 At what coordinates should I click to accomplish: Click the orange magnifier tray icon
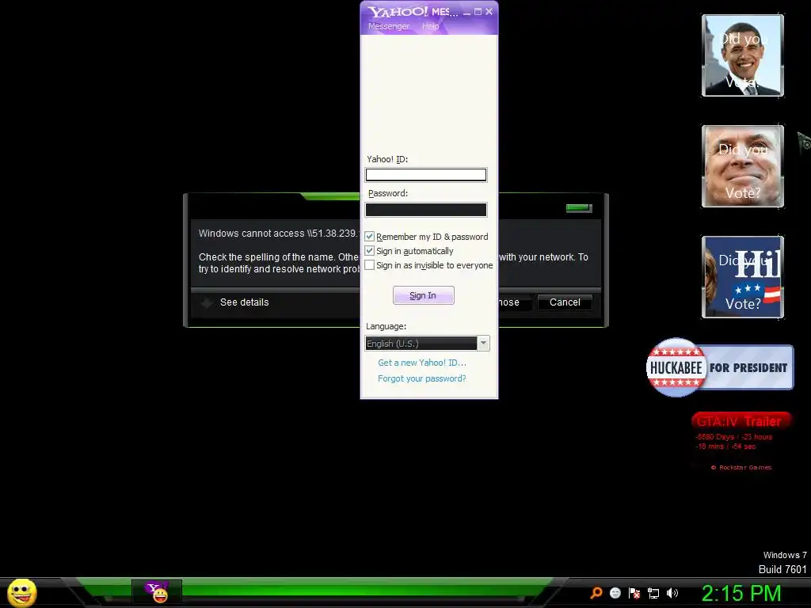596,593
